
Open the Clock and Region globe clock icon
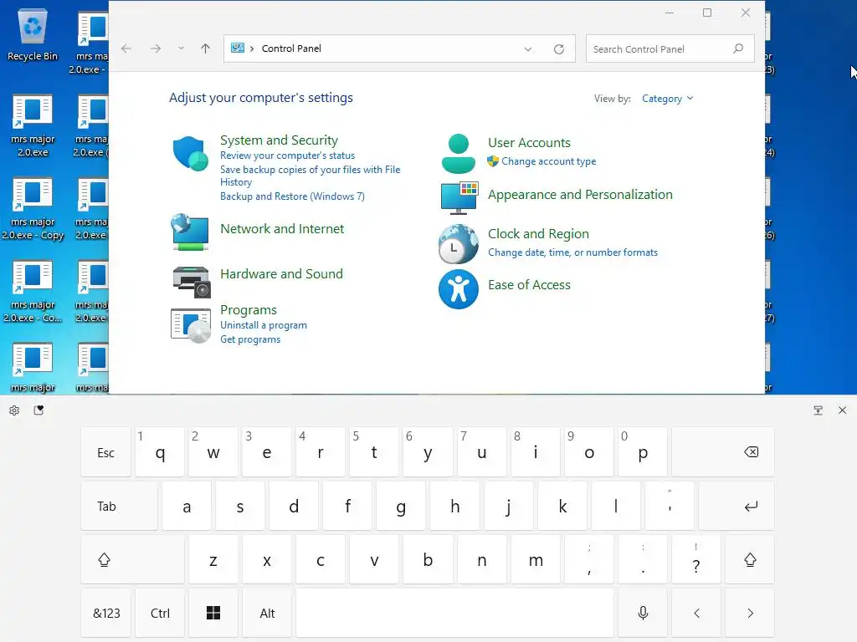(458, 244)
